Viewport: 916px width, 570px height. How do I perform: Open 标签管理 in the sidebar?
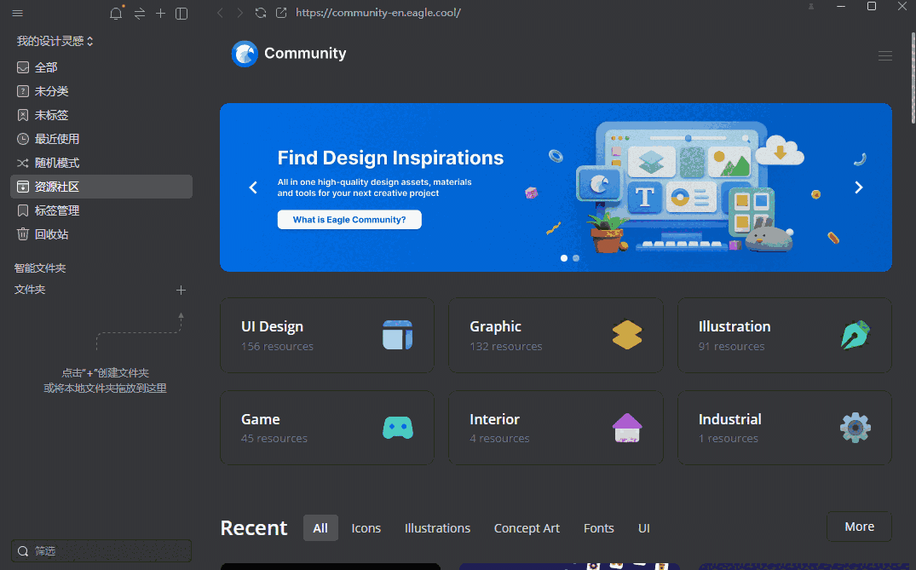(x=21, y=210)
